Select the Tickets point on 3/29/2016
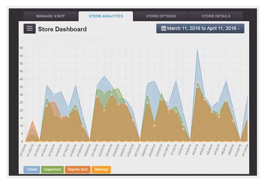Image resolution: width=261 pixels, height=183 pixels. point(154,81)
